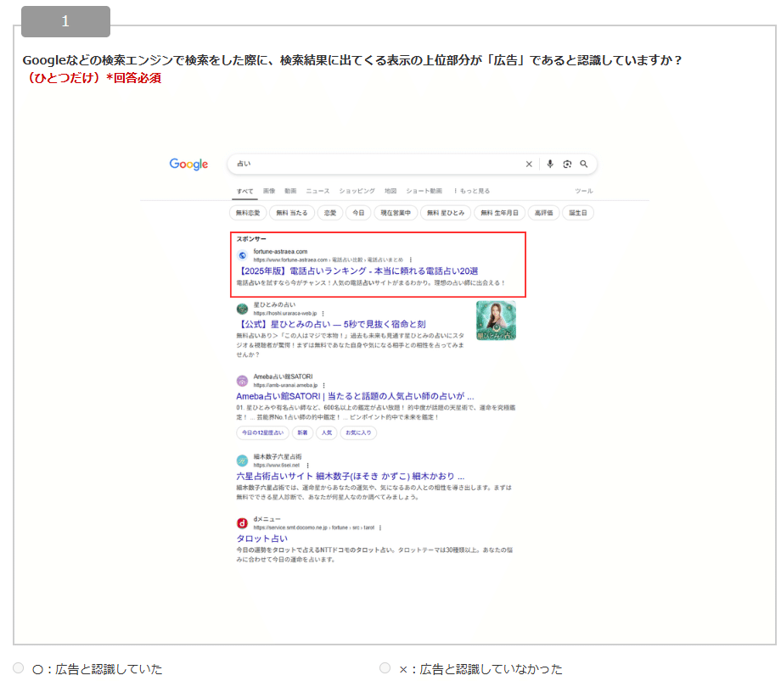Click the magnifying glass search icon

[584, 165]
